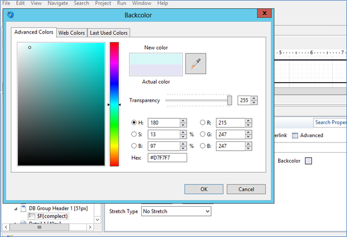Click the Jaspersoft icon in Backcolor title bar

(x=10, y=15)
